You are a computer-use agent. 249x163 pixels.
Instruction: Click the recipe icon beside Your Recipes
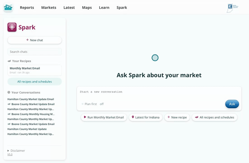(x=9, y=61)
